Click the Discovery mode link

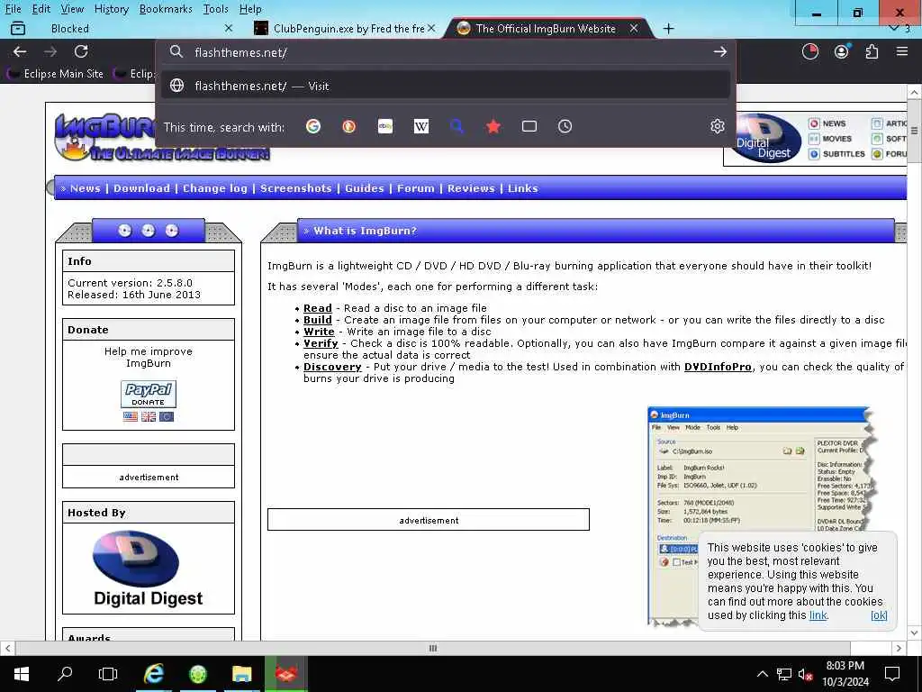pos(332,367)
